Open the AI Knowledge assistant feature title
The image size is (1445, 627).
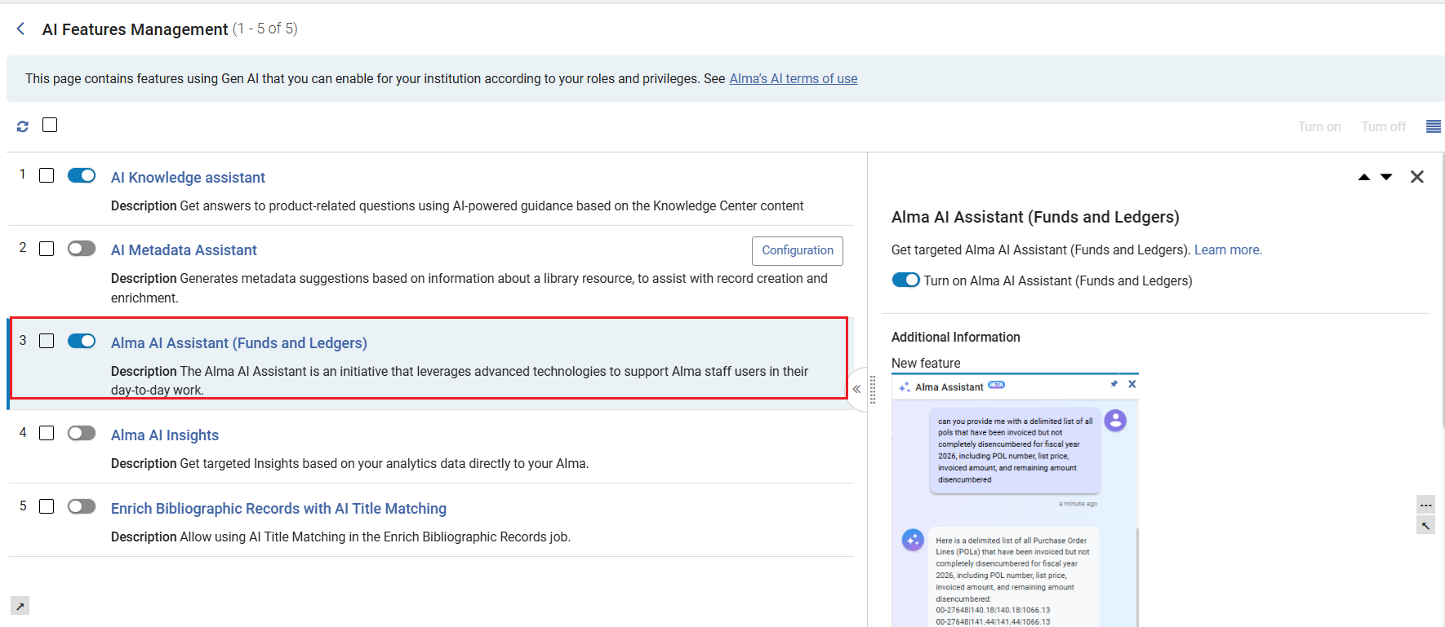(x=188, y=178)
